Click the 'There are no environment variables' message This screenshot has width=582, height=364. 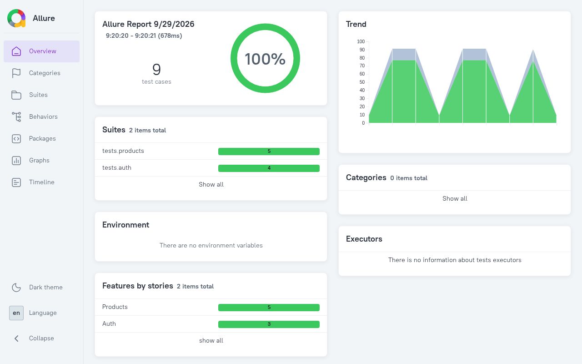pyautogui.click(x=211, y=245)
